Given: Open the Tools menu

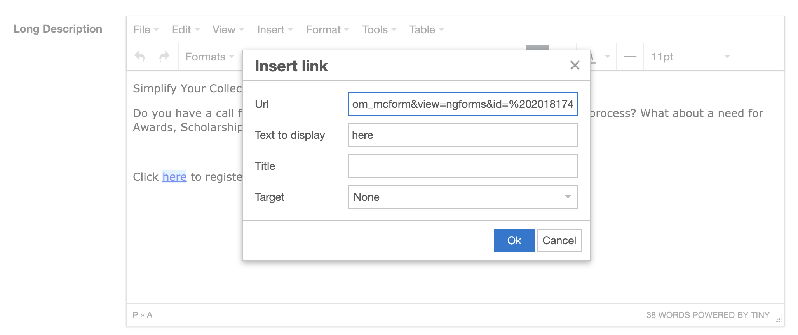Looking at the screenshot, I should pos(375,29).
